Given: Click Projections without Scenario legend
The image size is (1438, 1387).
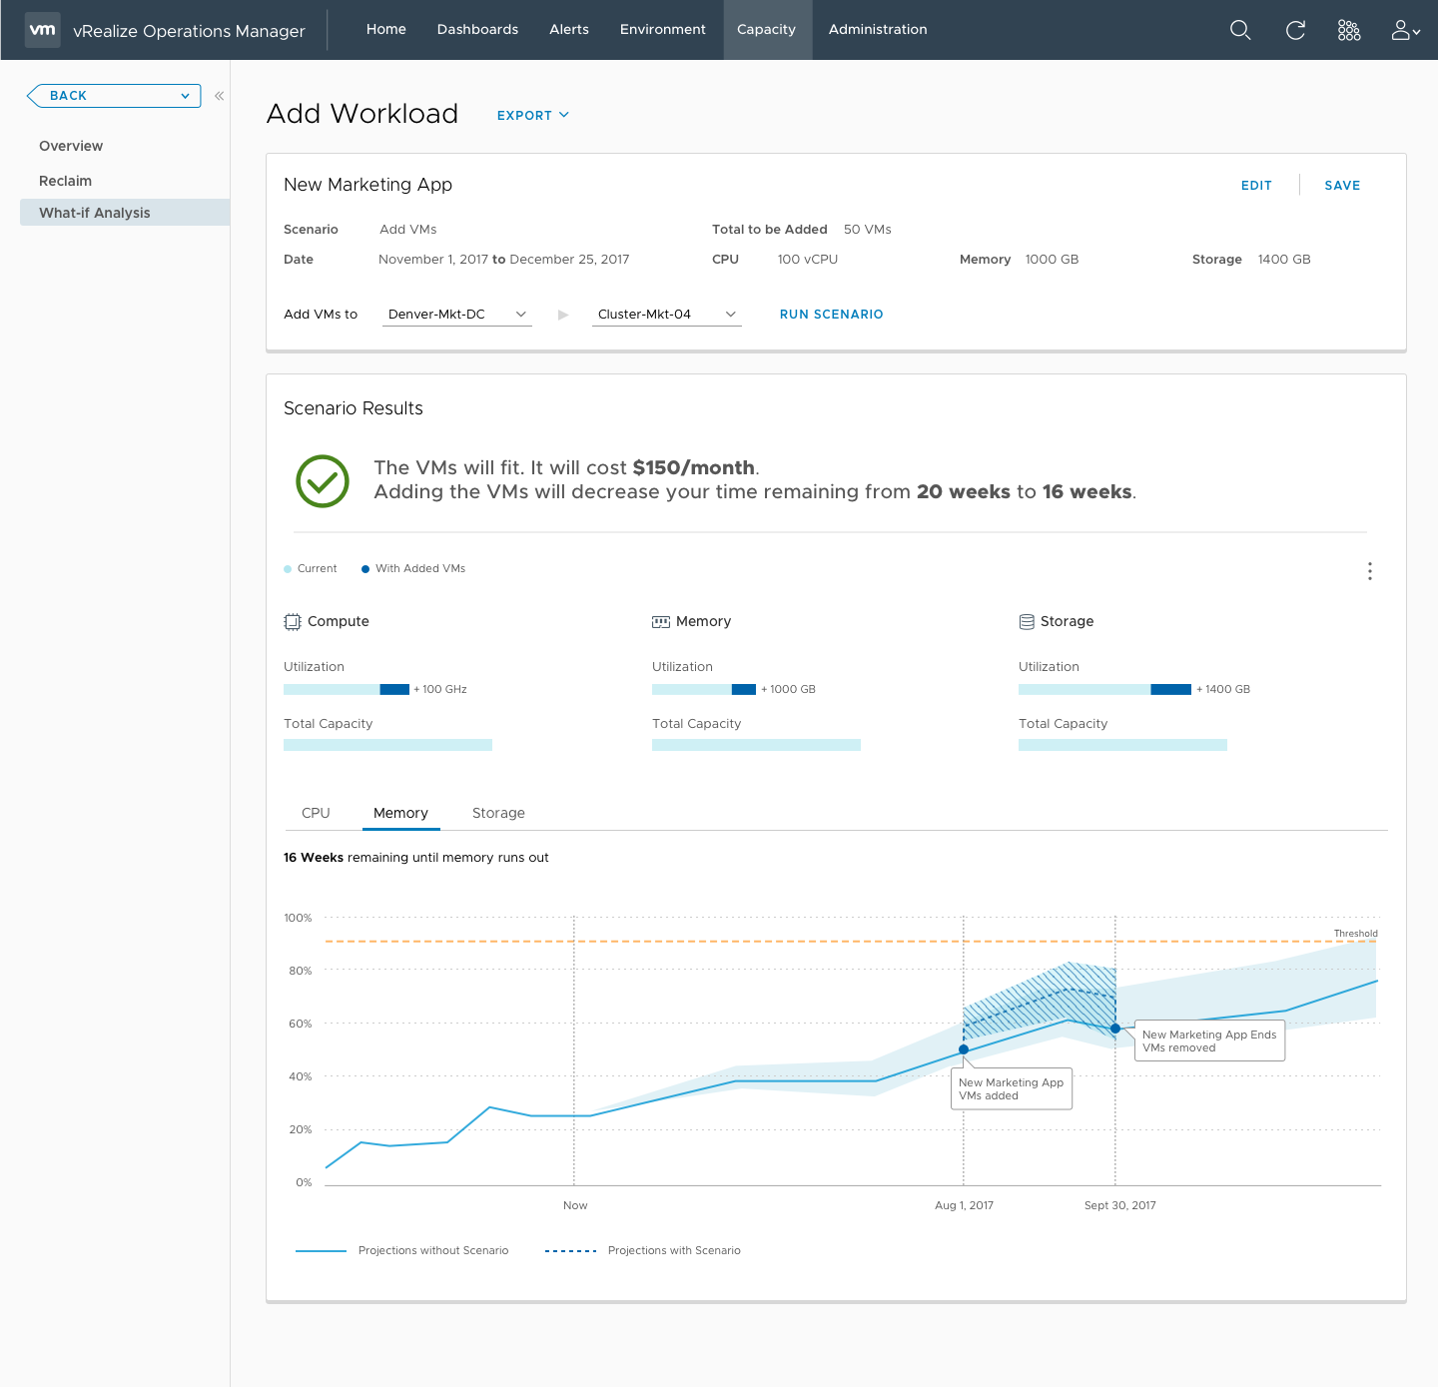Looking at the screenshot, I should click(402, 1250).
